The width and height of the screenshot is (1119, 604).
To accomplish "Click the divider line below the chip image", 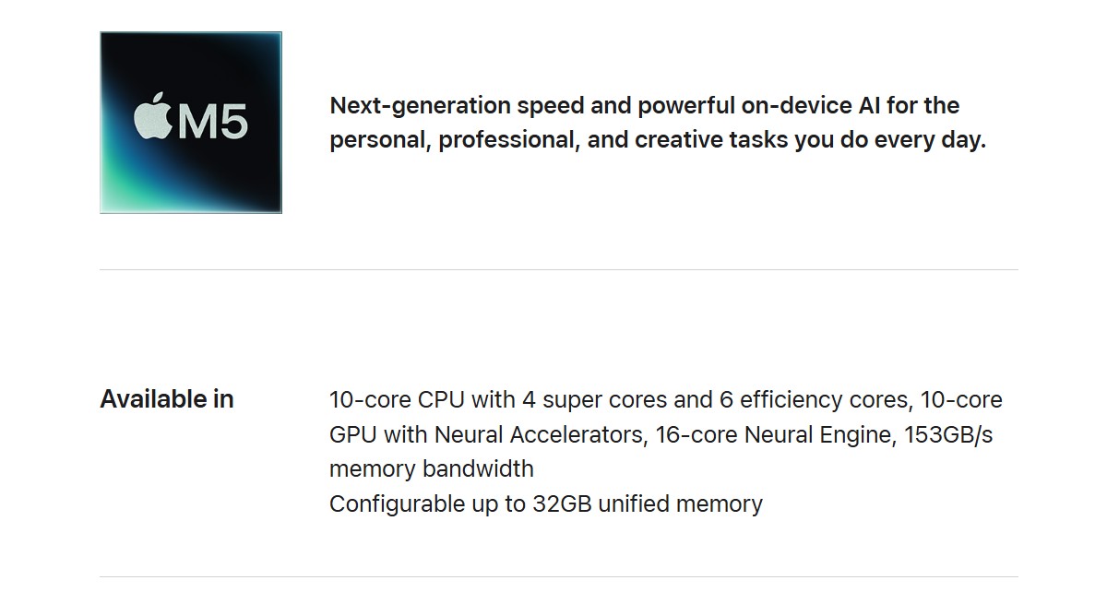I will (558, 269).
